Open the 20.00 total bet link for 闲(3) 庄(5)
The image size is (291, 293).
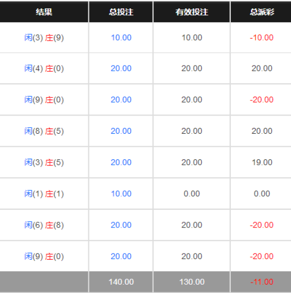tap(121, 162)
